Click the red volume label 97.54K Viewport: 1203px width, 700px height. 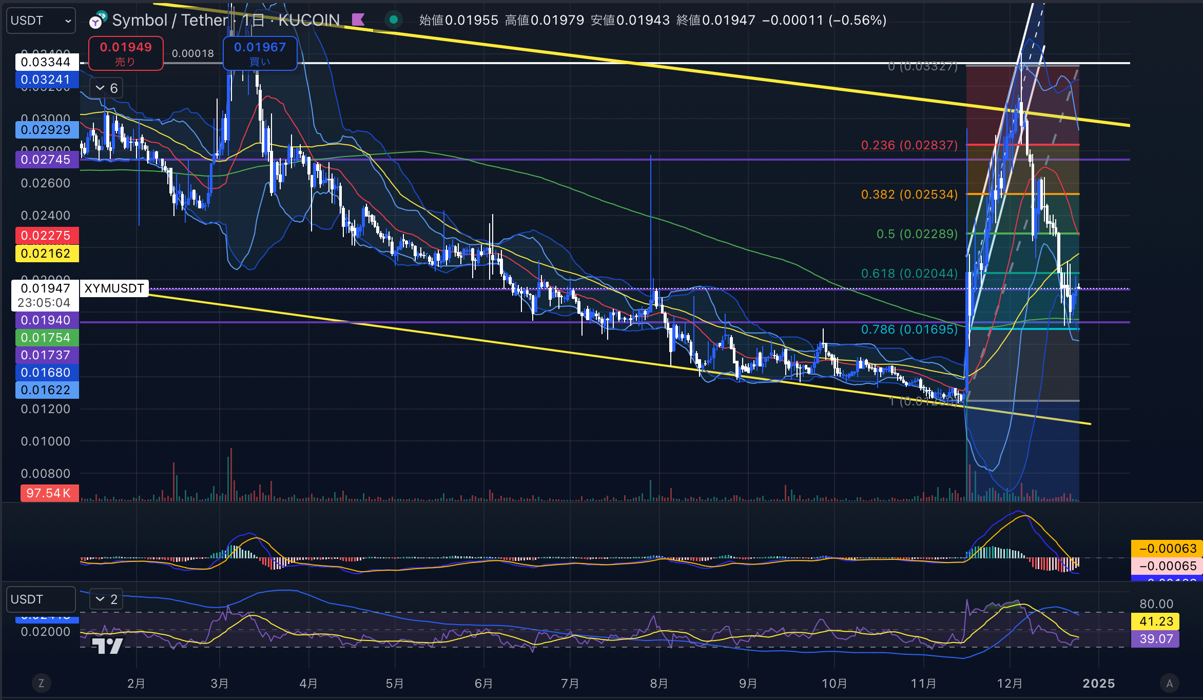click(x=49, y=493)
